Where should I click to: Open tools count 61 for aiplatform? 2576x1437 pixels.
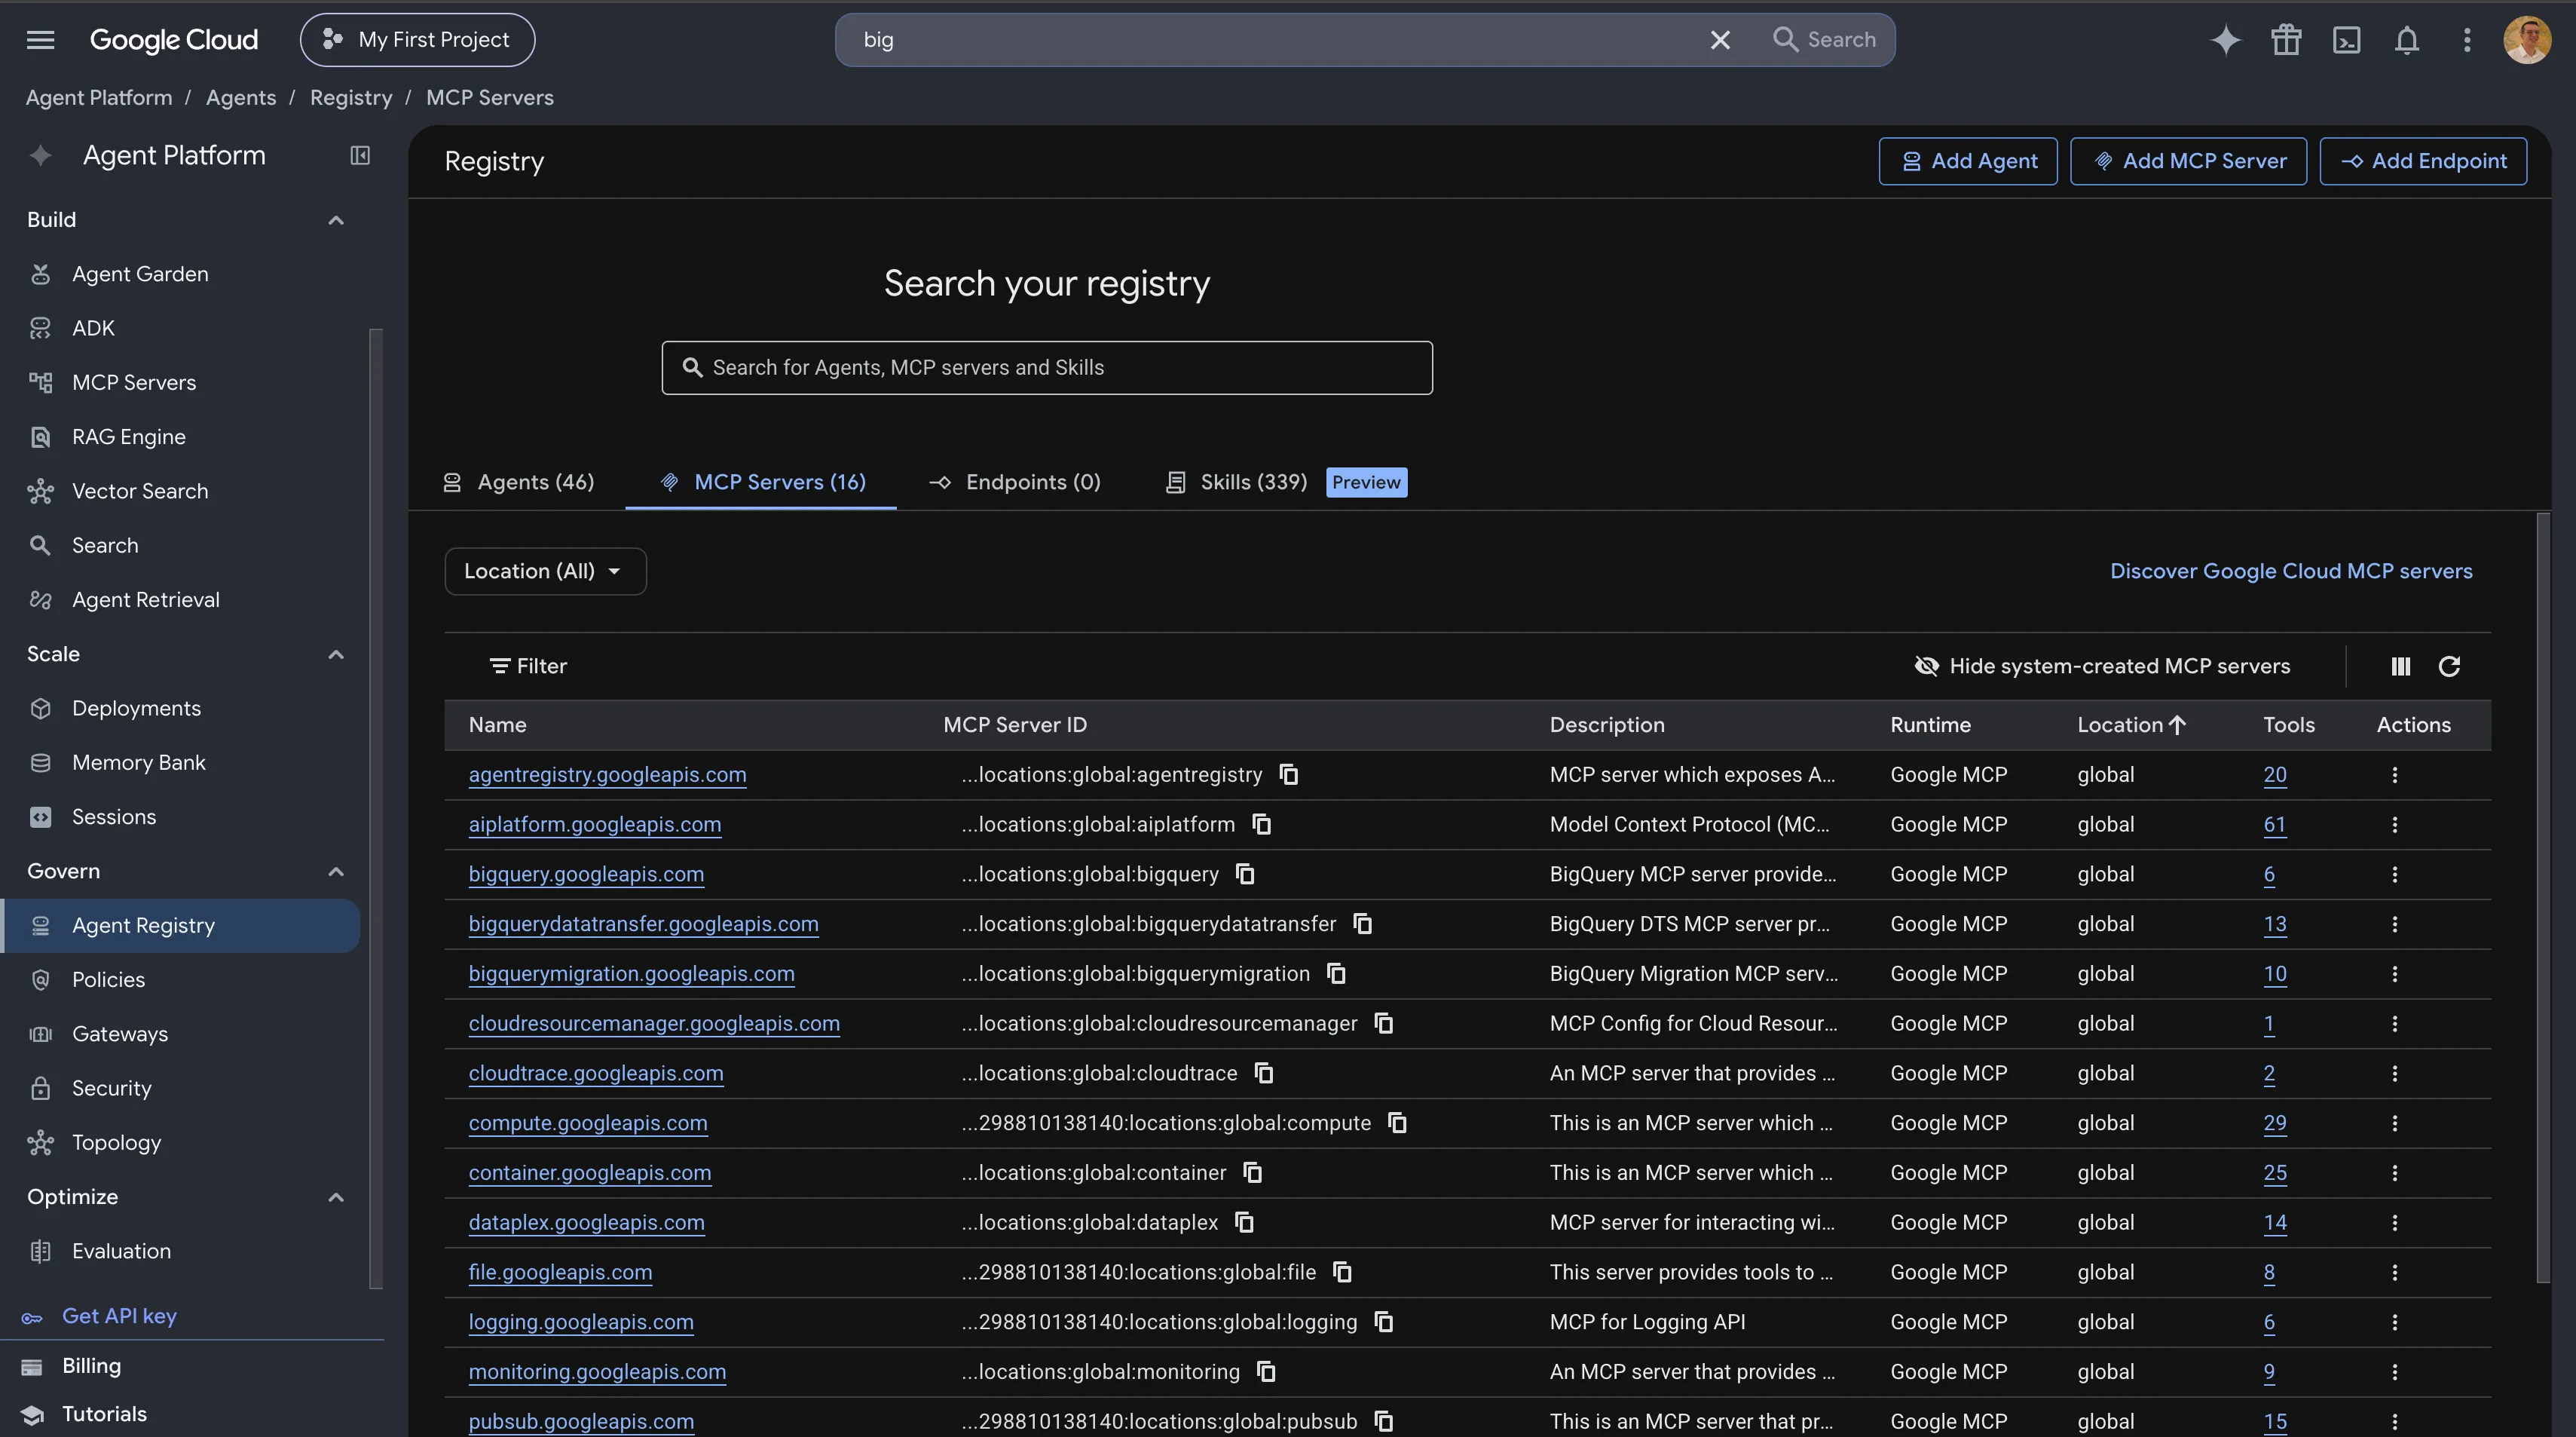pyautogui.click(x=2274, y=825)
